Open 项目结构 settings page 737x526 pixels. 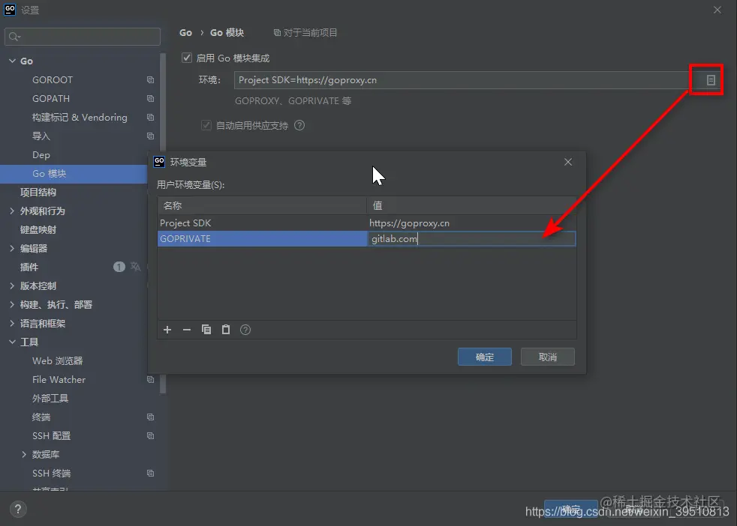tap(38, 193)
